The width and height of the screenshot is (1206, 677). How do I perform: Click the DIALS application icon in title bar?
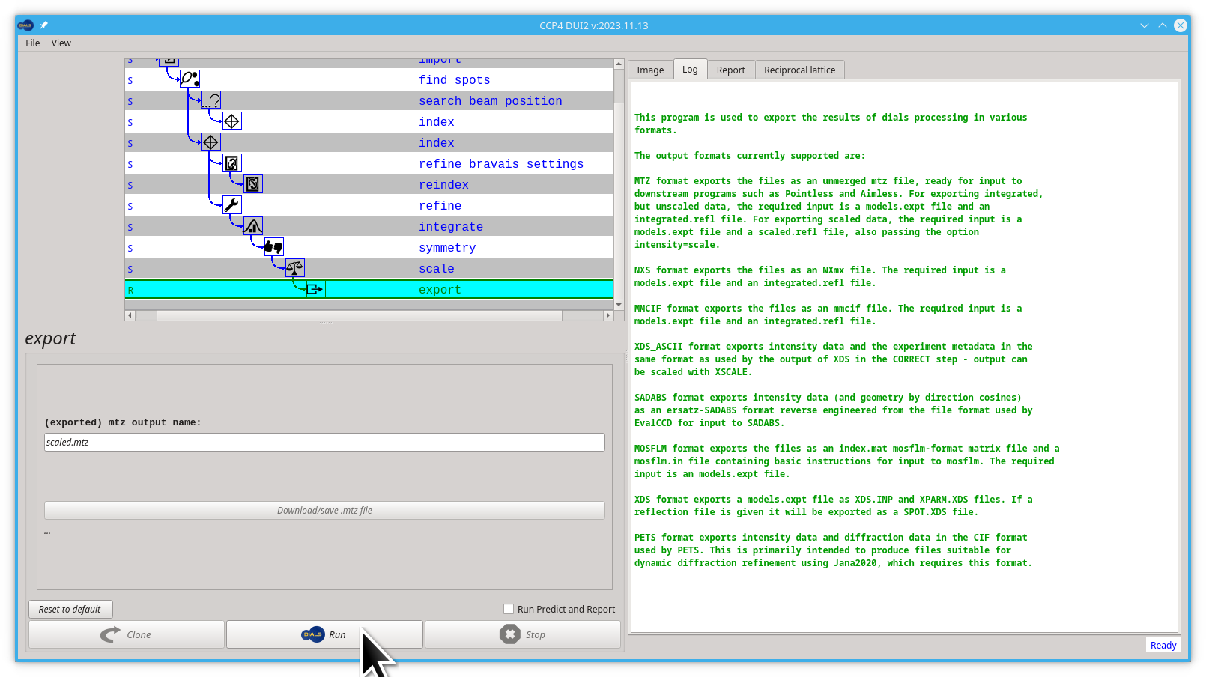click(26, 25)
